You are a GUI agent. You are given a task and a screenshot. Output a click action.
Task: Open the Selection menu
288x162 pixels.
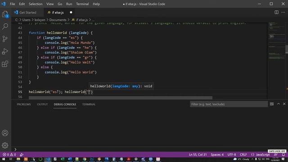(36, 4)
